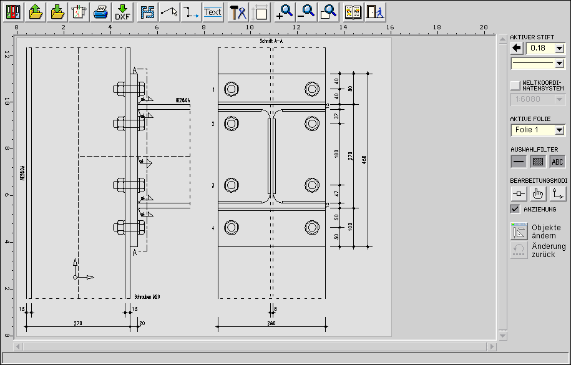571x365 pixels.
Task: Select the hand move editing mode
Action: (x=538, y=193)
